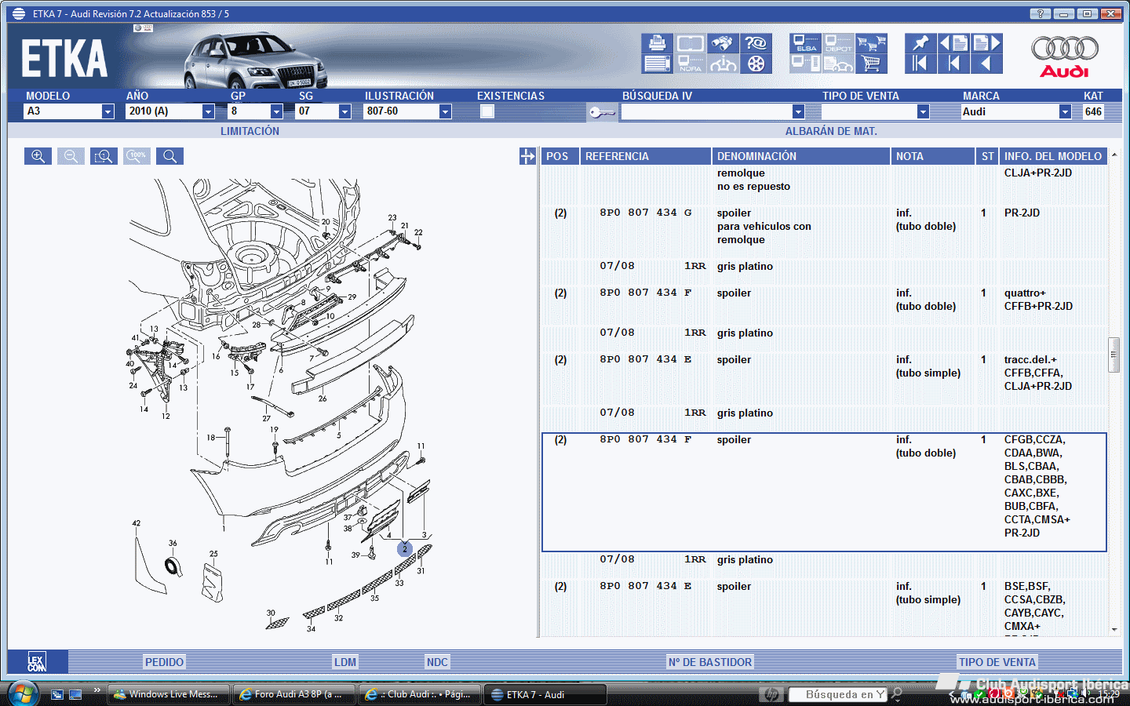Launch the ELSA link icon
Screen dimensions: 1130x706
tap(805, 43)
